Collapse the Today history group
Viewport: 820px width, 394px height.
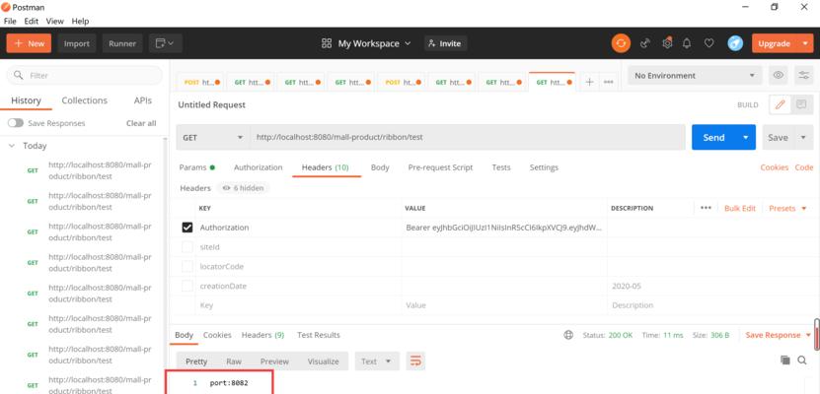(x=12, y=146)
